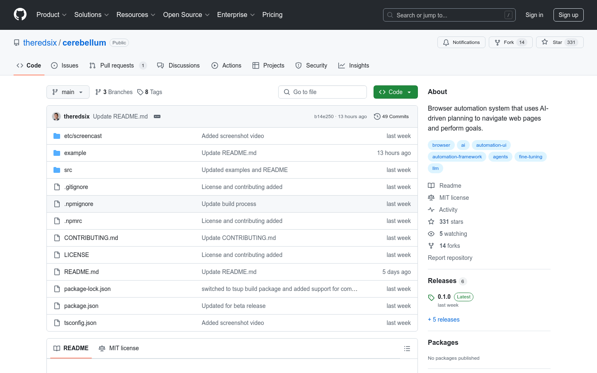
Task: Click the commits history clock icon
Action: click(x=377, y=116)
